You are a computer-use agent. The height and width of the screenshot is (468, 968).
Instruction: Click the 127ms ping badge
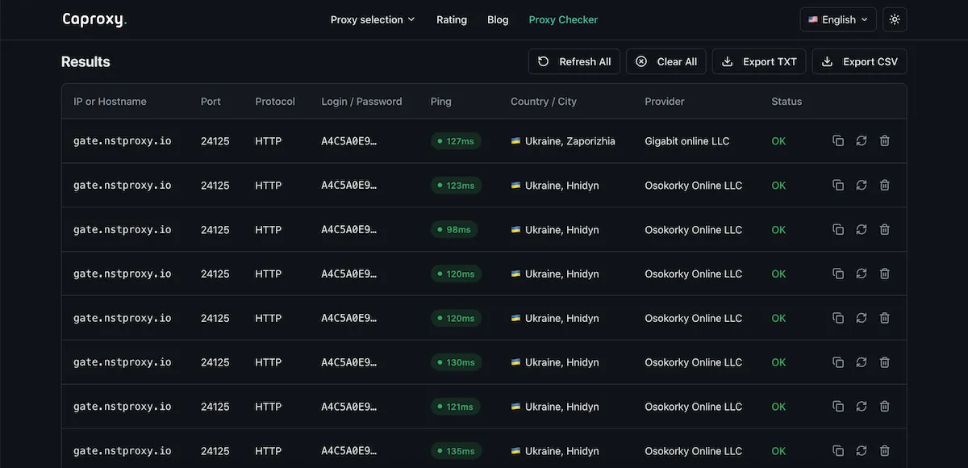(x=456, y=140)
